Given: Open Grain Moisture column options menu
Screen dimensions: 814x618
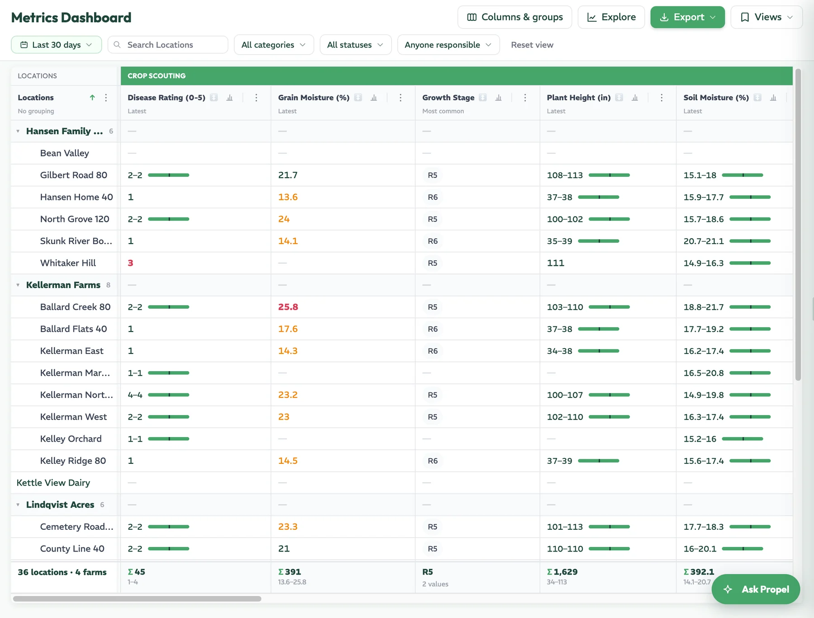Looking at the screenshot, I should [401, 98].
